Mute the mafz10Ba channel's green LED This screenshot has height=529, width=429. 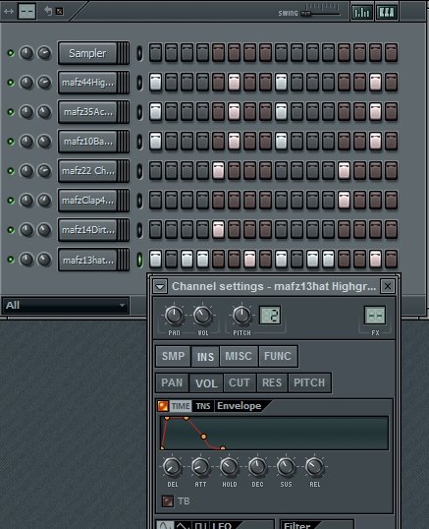pyautogui.click(x=11, y=142)
